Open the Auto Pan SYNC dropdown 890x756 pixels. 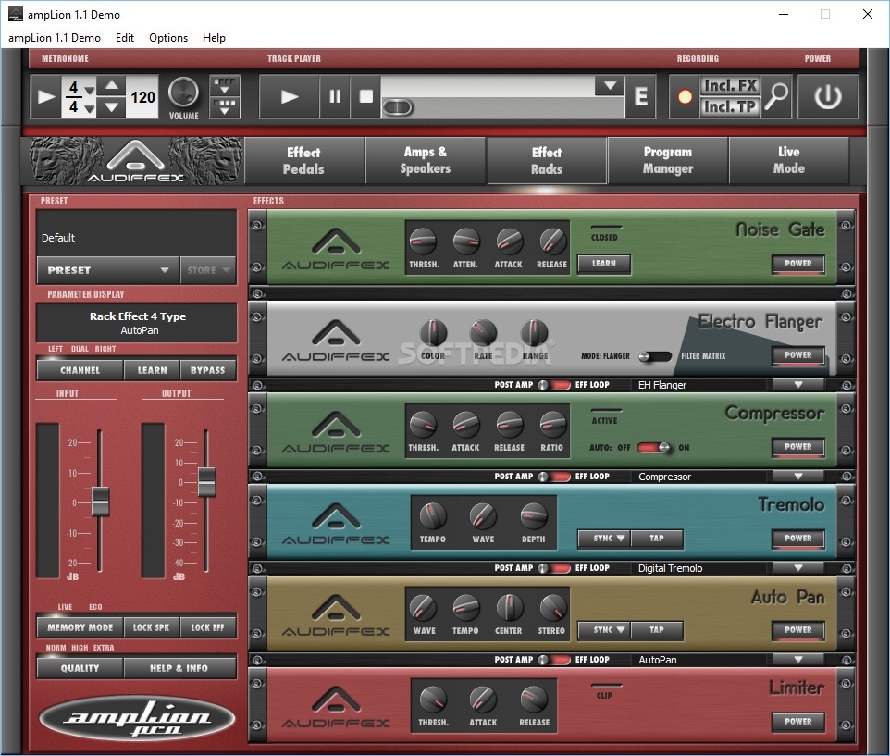point(604,629)
